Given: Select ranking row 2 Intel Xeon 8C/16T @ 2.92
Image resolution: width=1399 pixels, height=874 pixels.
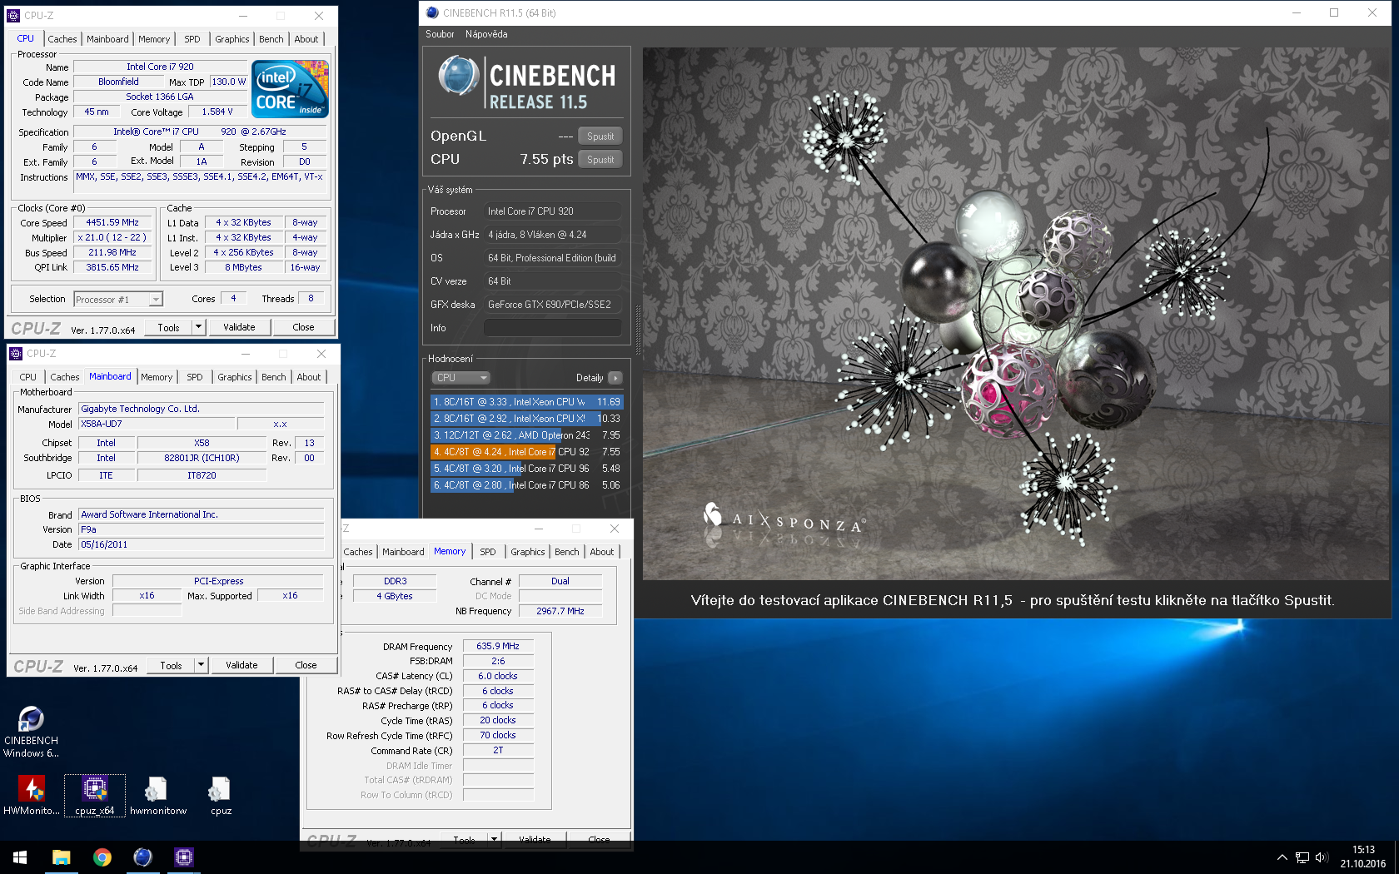Looking at the screenshot, I should [x=526, y=419].
